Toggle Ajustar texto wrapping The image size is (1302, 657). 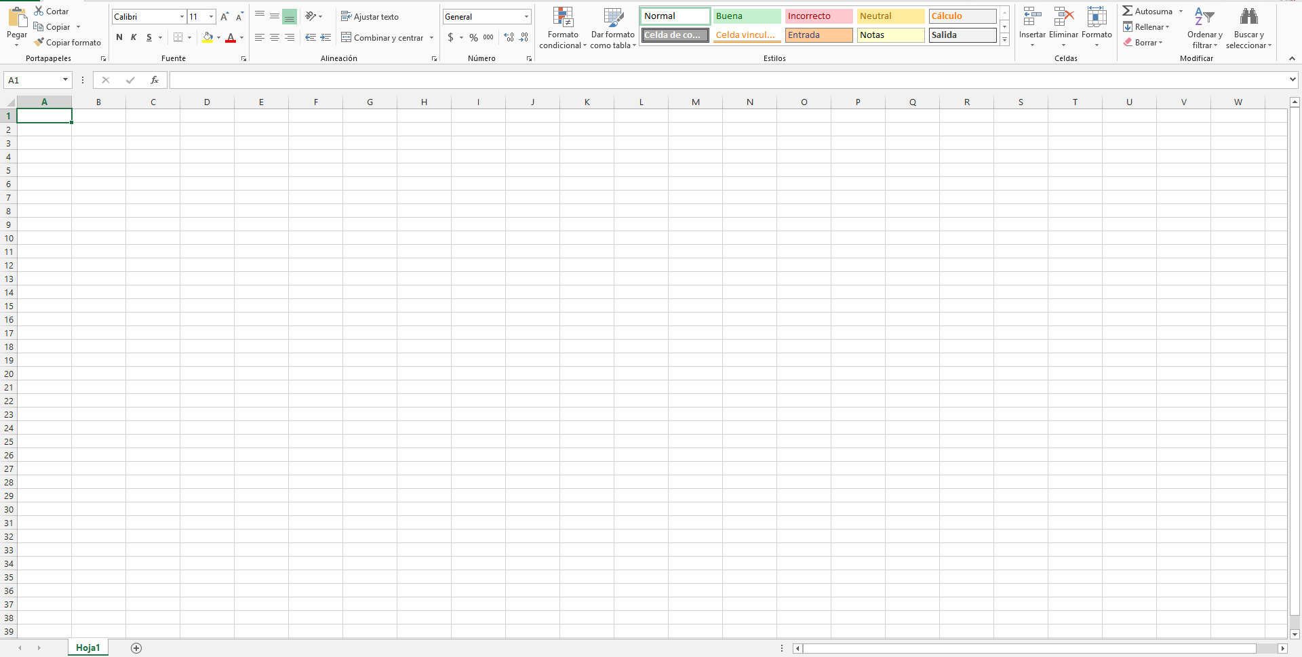point(370,16)
